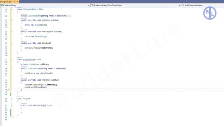Screen dimensions: 224x126
Task: Click the 'subItem.SetOwner(this.itemName);' line
Action: pyautogui.click(x=41, y=85)
